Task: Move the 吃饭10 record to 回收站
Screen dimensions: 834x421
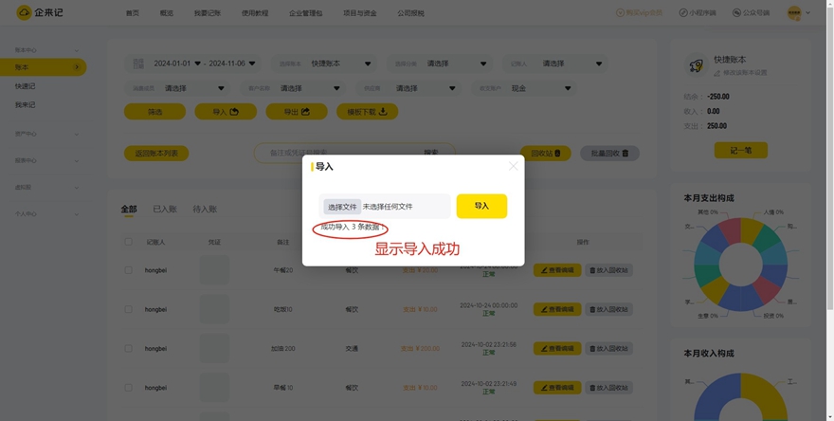Action: (607, 309)
